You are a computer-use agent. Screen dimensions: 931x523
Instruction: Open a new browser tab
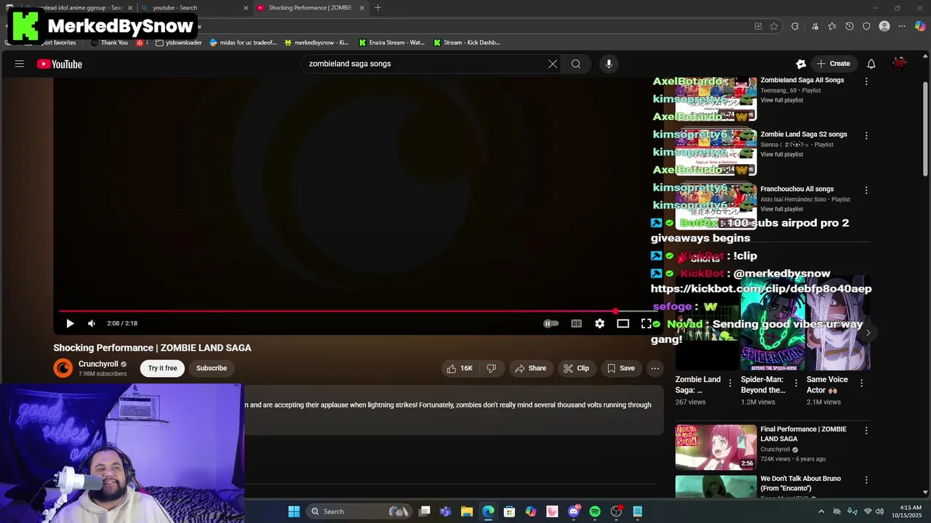coord(377,8)
